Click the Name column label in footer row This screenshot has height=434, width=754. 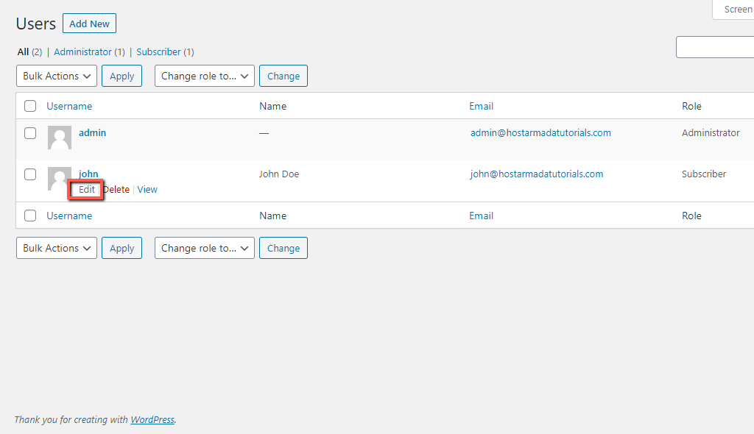click(272, 216)
